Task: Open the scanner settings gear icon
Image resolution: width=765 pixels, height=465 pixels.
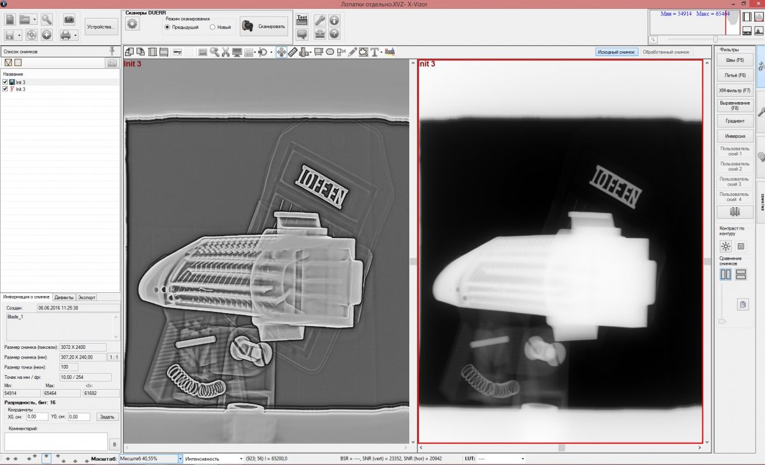Action: (133, 24)
